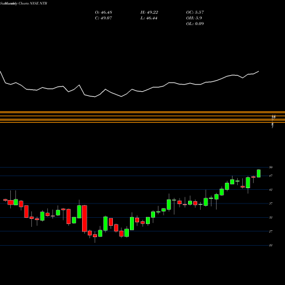Viewport: 285px width, 285px height.
Task: Click the 27 price axis label
Action: [x=271, y=231]
